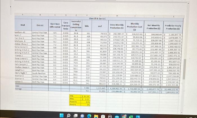The width and height of the screenshot is (197, 118).
Task: Open the Dell app taskbar icon
Action: tap(110, 117)
